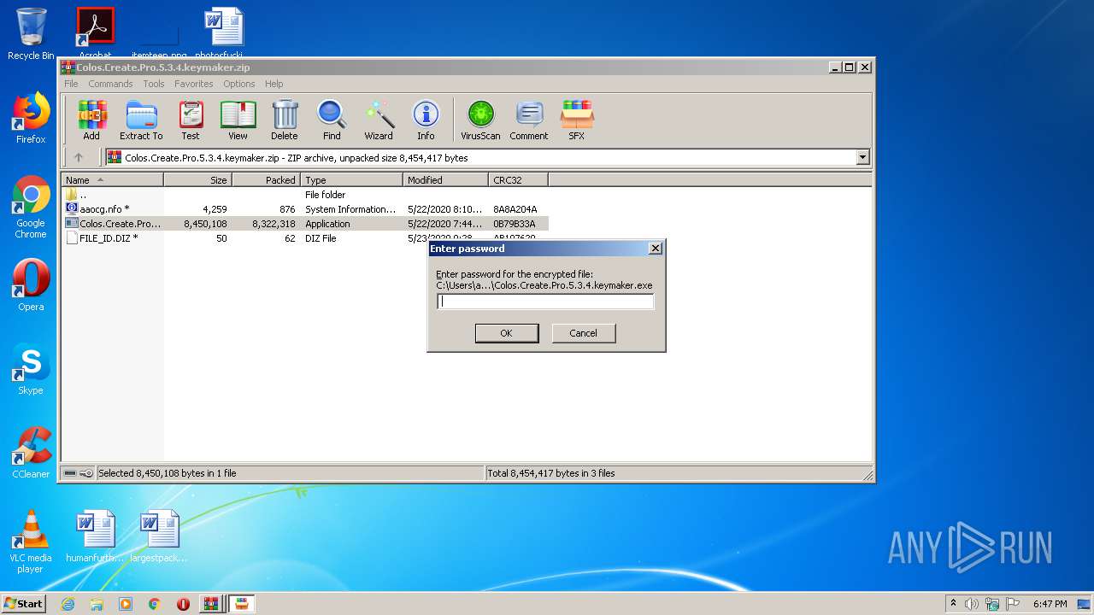The height and width of the screenshot is (615, 1094).
Task: Open the Firefox desktop shortcut
Action: 31,119
